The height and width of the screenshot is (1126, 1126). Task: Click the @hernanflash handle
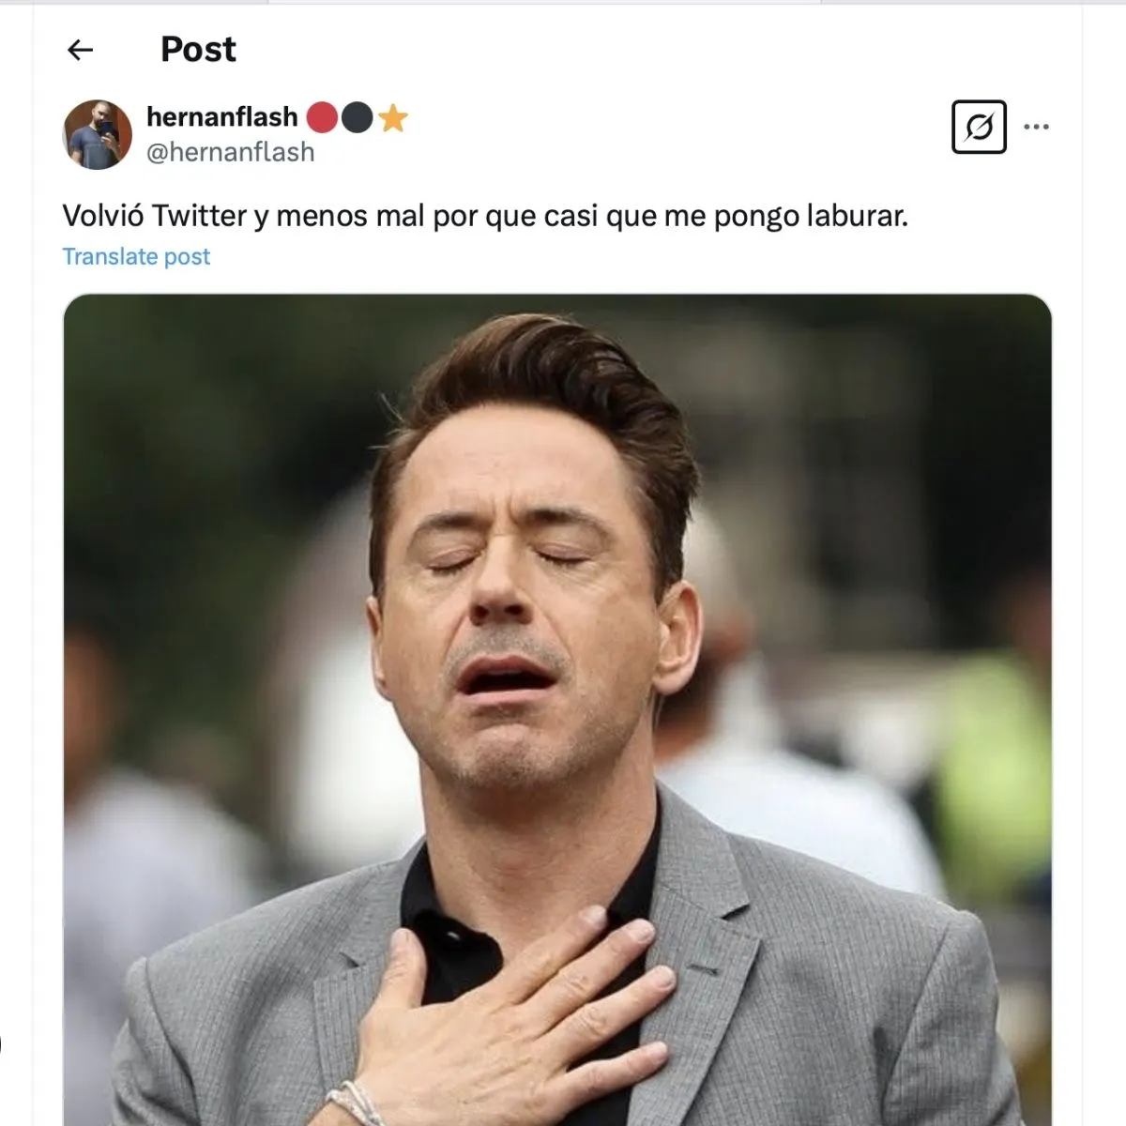coord(230,152)
